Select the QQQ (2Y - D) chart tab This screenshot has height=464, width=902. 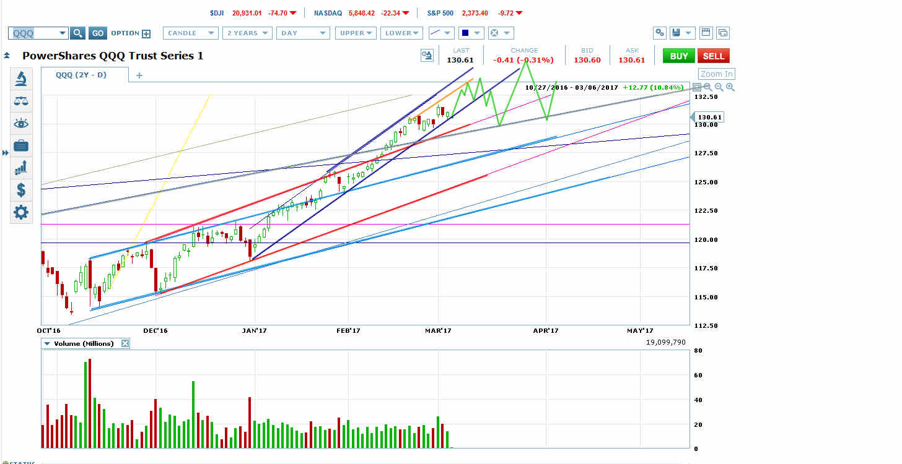(85, 75)
